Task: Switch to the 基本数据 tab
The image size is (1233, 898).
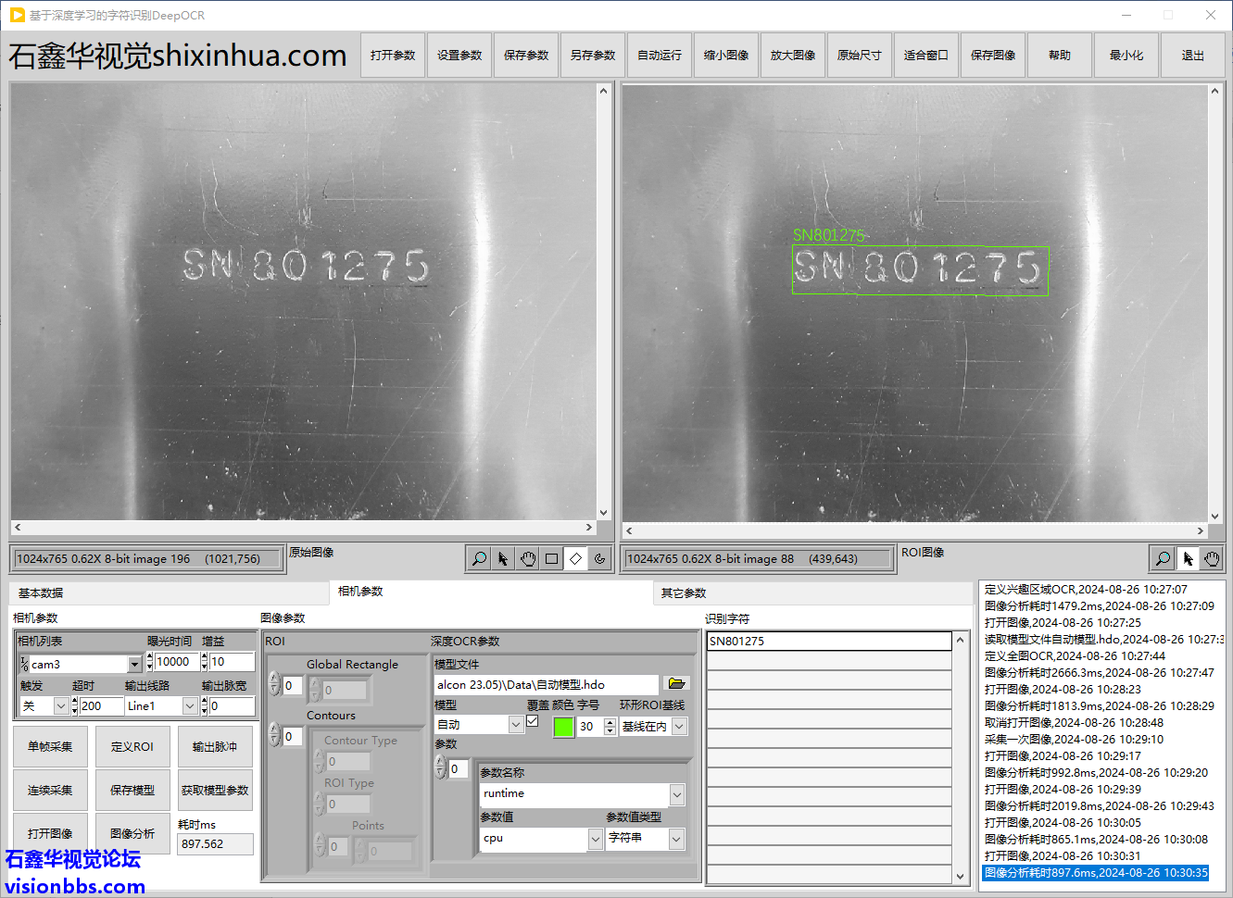Action: tap(41, 593)
